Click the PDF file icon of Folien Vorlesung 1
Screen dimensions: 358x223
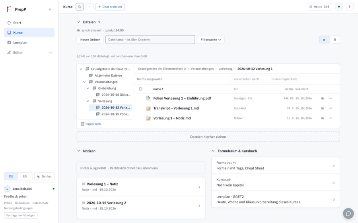click(148, 98)
